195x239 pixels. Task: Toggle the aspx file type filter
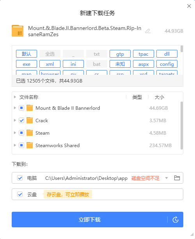[x=144, y=64]
